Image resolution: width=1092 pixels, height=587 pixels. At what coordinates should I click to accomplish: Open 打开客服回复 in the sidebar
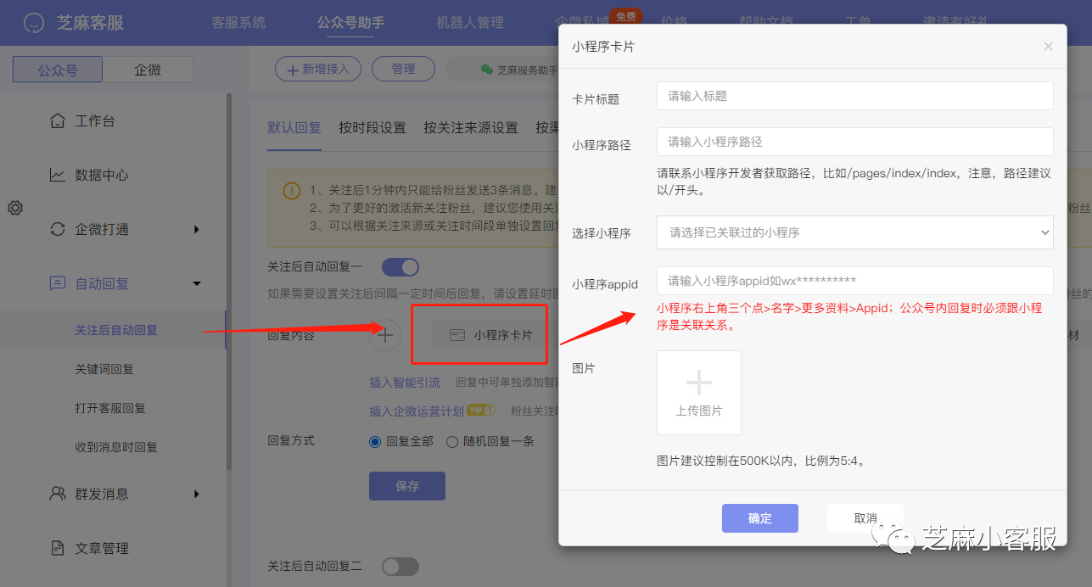point(110,408)
